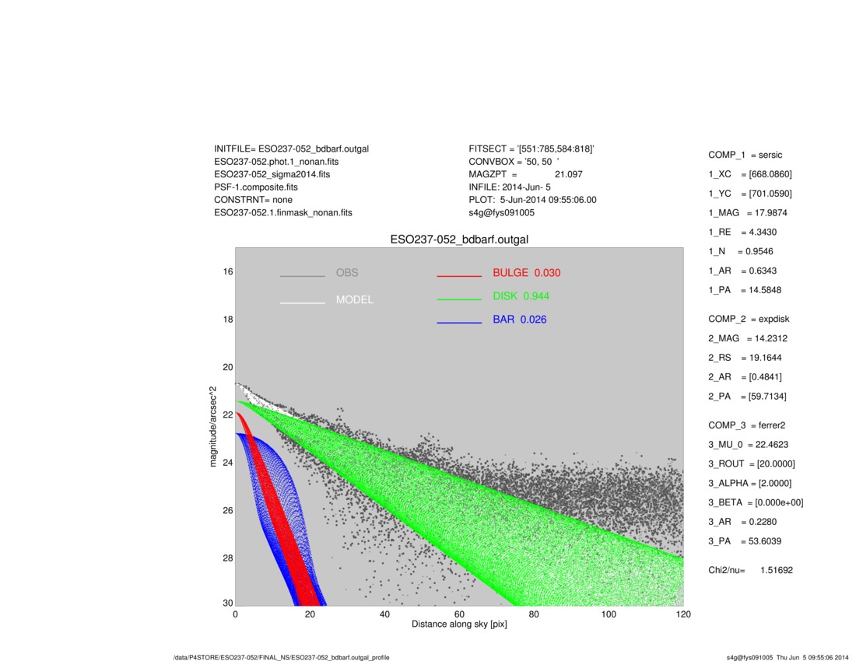This screenshot has height=661, width=856.
Task: Click COMP_3 = ferrer2 parameter header
Action: pos(747,425)
